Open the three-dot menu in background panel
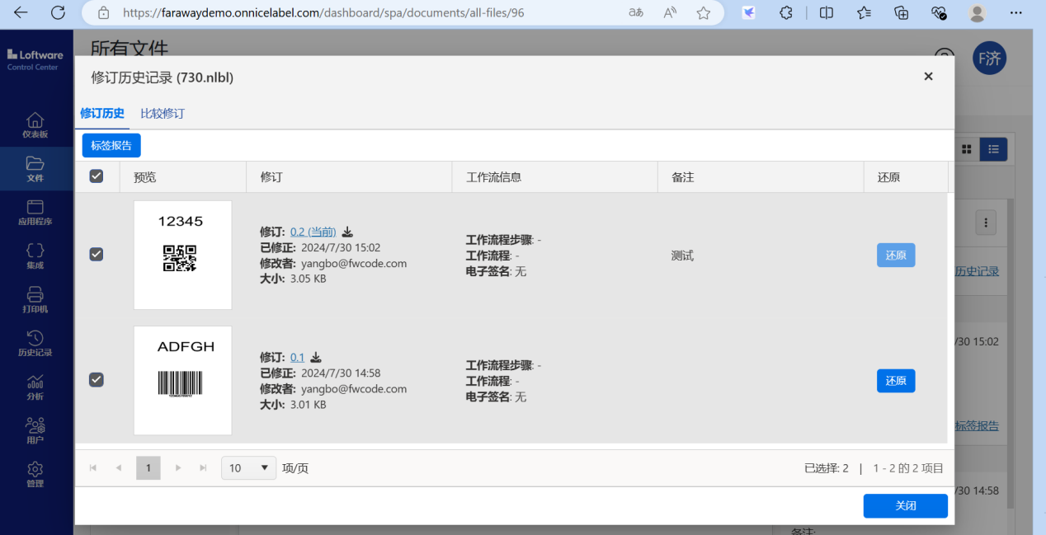 click(x=986, y=222)
